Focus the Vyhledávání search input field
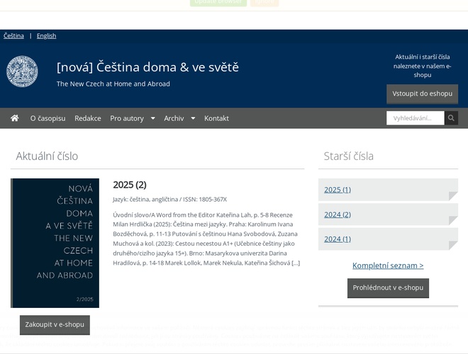This screenshot has width=468, height=354. (416, 118)
